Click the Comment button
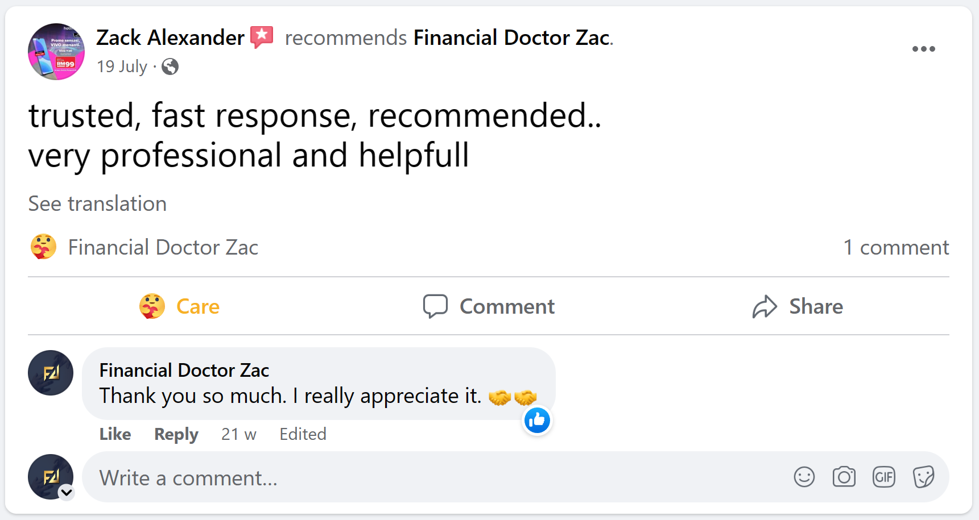Screen dimensions: 979x520 coord(489,306)
